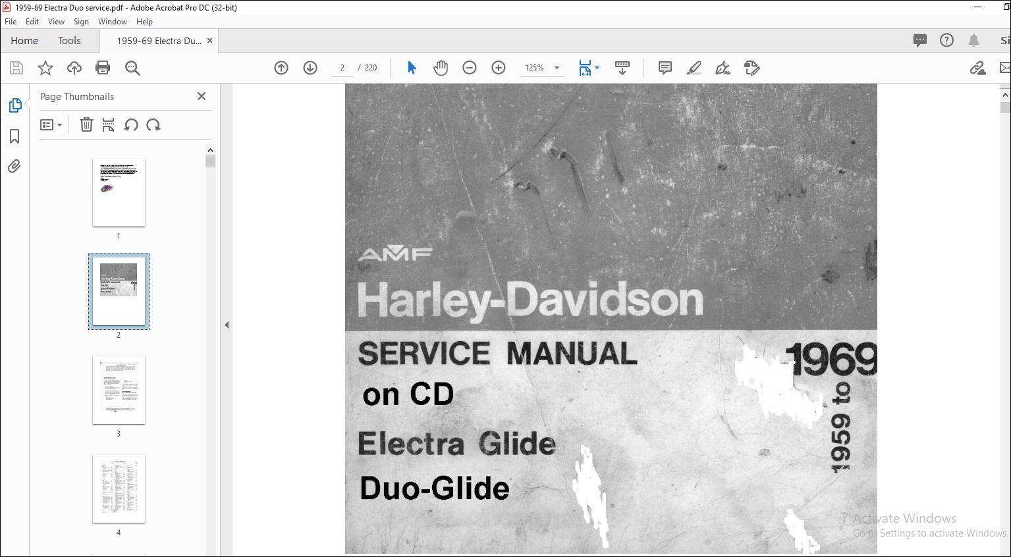
Task: Zoom out with minus icon
Action: [x=470, y=68]
